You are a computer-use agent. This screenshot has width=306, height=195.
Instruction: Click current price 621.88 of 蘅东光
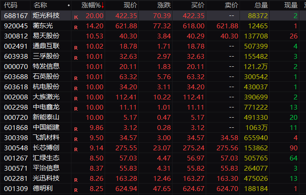[x=126, y=26]
